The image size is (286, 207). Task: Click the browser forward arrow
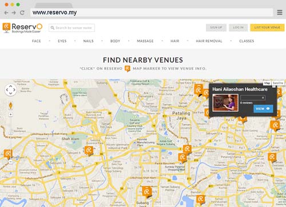tap(14, 13)
